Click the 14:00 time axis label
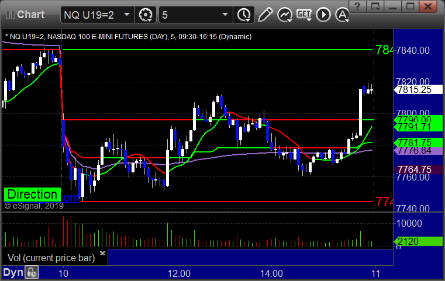 (x=271, y=273)
